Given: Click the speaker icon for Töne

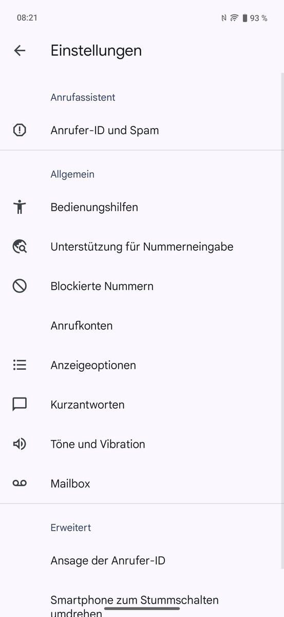Looking at the screenshot, I should tap(20, 444).
